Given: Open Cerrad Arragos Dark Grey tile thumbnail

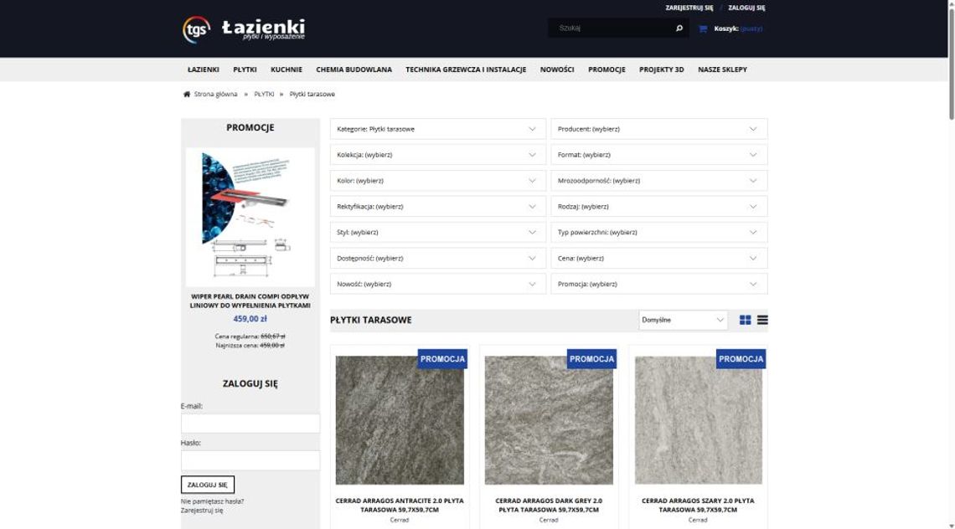Looking at the screenshot, I should pyautogui.click(x=549, y=420).
